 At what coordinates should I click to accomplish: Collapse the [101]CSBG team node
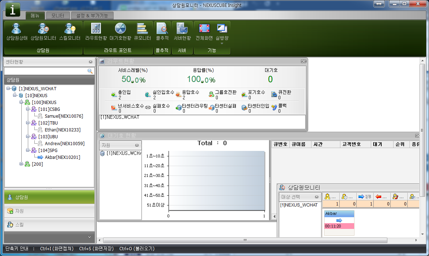27,109
